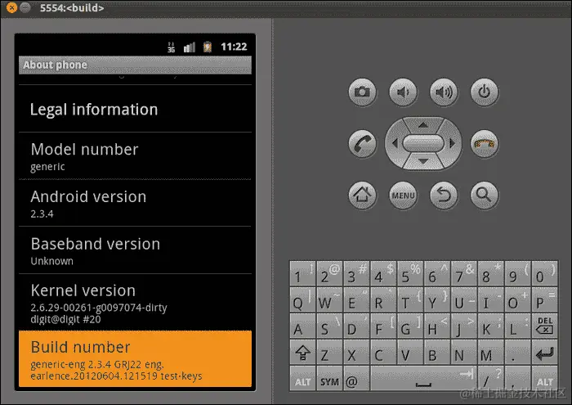Click the emulator MENU button
This screenshot has width=572, height=405.
tap(403, 196)
